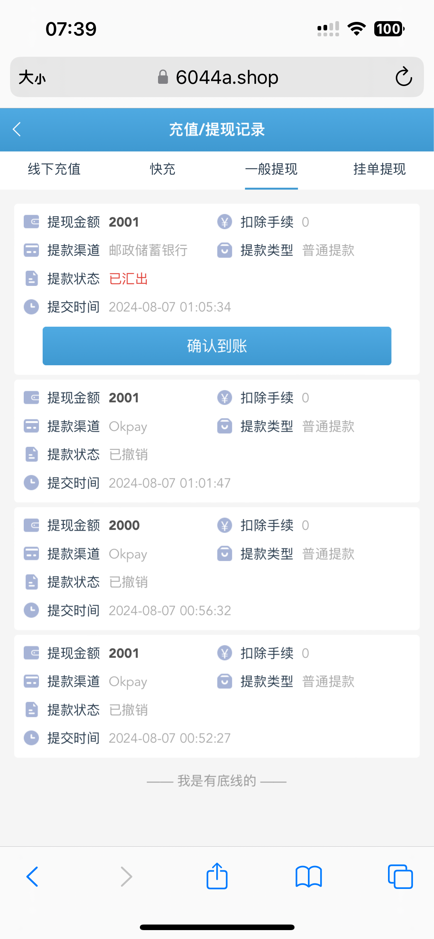
Task: Open Safari share sheet icon
Action: tap(217, 876)
